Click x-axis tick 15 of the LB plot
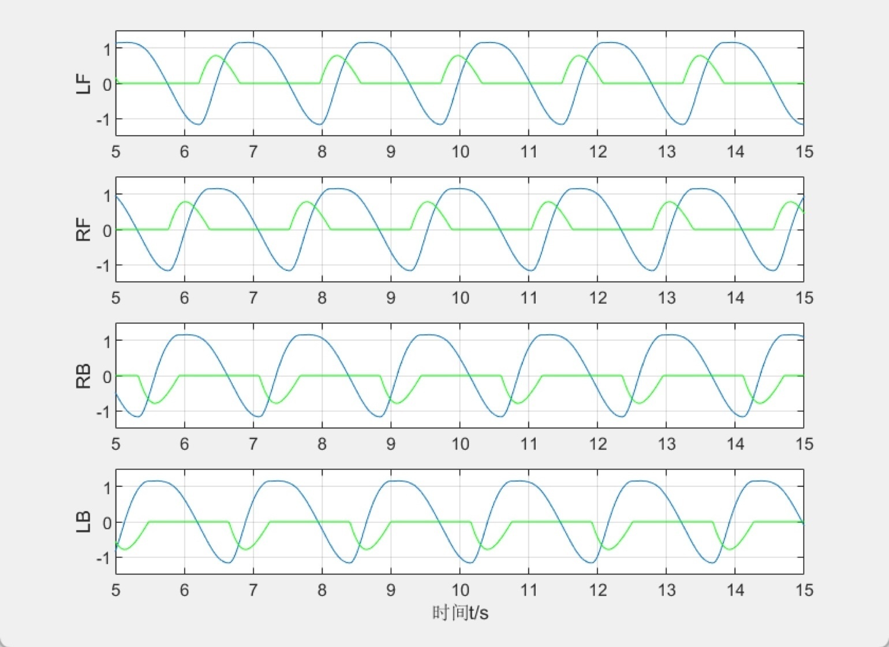The width and height of the screenshot is (889, 647). (x=804, y=590)
